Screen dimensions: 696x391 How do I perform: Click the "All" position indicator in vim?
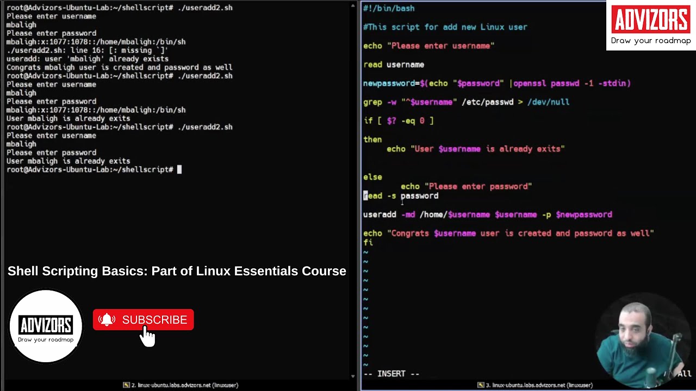point(684,374)
